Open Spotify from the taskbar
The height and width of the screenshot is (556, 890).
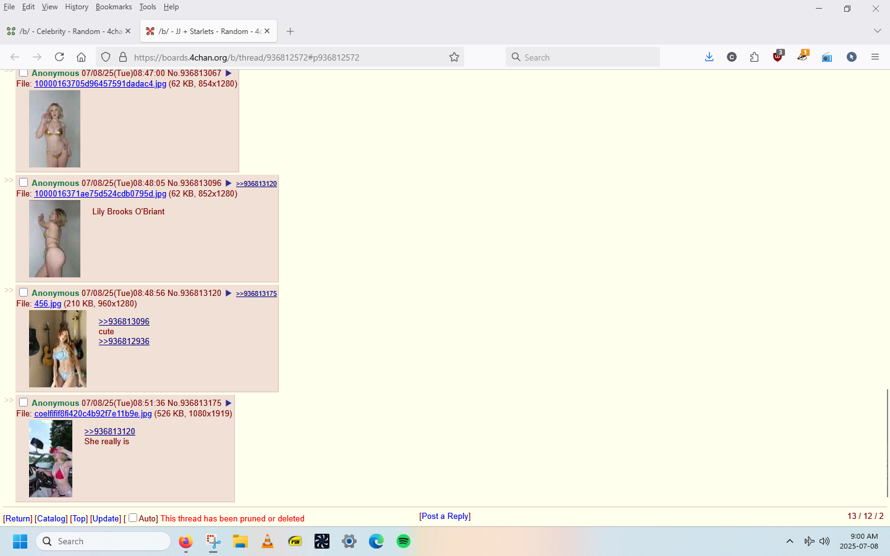click(404, 541)
